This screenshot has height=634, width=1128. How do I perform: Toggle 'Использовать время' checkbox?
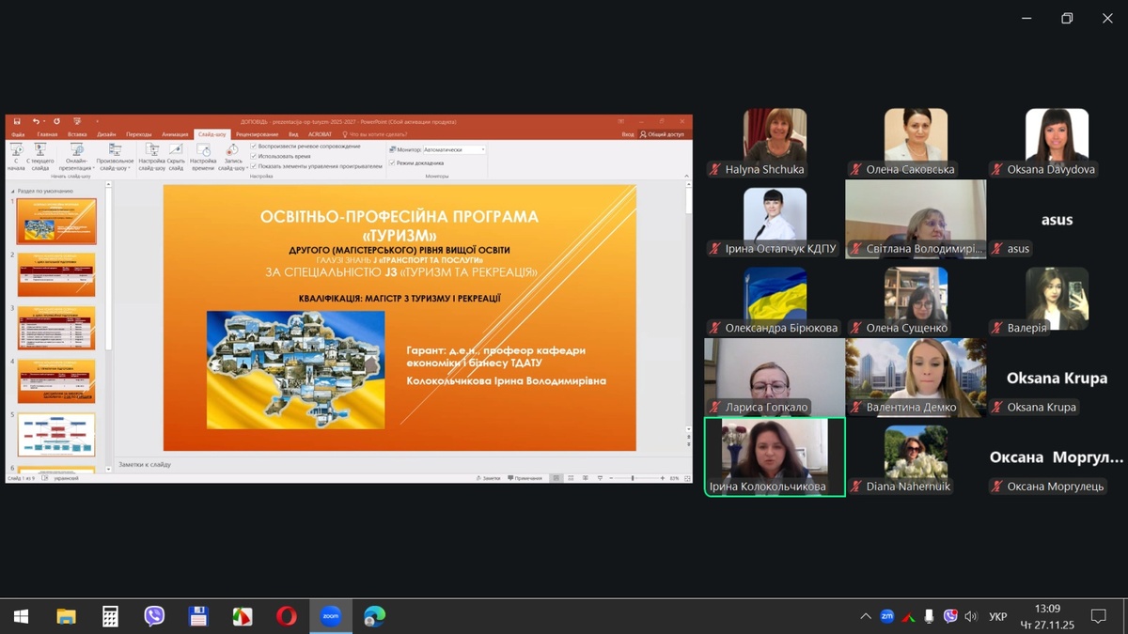254,156
